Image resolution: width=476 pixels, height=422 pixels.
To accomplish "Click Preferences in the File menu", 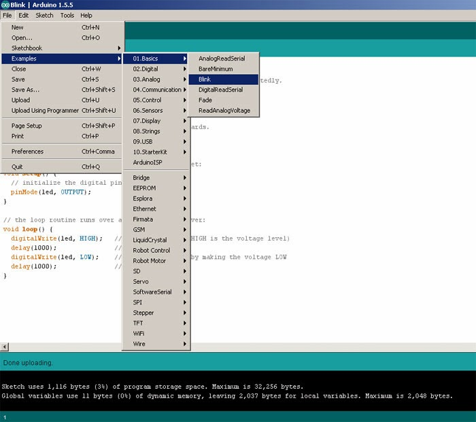I will (x=27, y=152).
